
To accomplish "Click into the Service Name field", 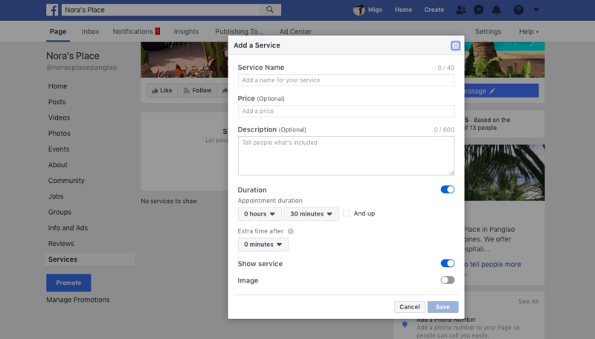I will (x=346, y=80).
